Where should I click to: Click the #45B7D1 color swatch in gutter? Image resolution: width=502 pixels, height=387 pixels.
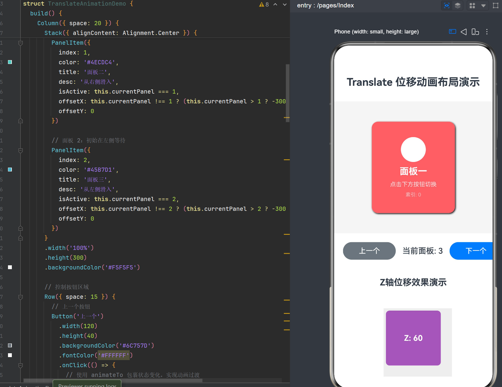(10, 170)
